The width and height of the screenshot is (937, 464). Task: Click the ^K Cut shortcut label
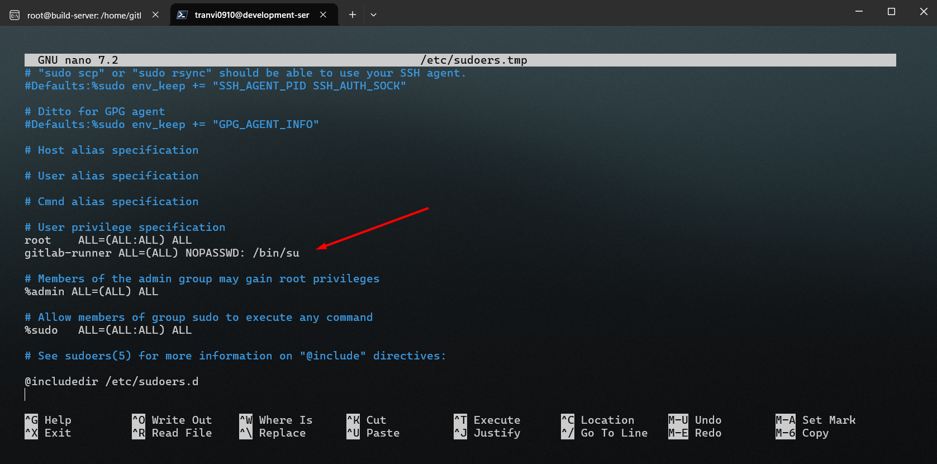click(367, 420)
